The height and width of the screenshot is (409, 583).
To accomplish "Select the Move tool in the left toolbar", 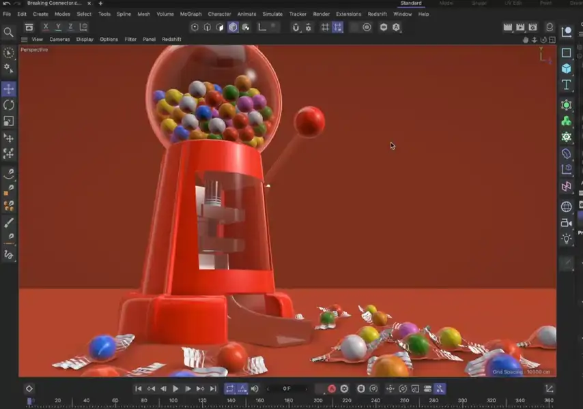I will (x=10, y=89).
